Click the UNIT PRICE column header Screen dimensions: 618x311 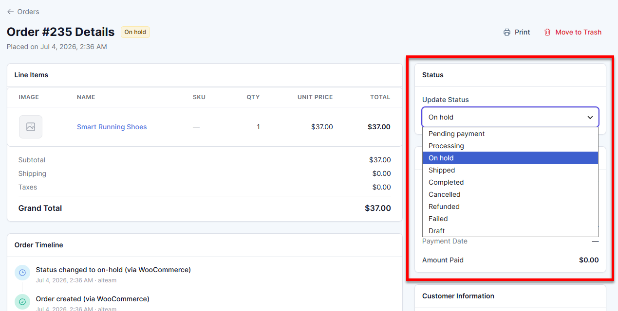tap(315, 97)
